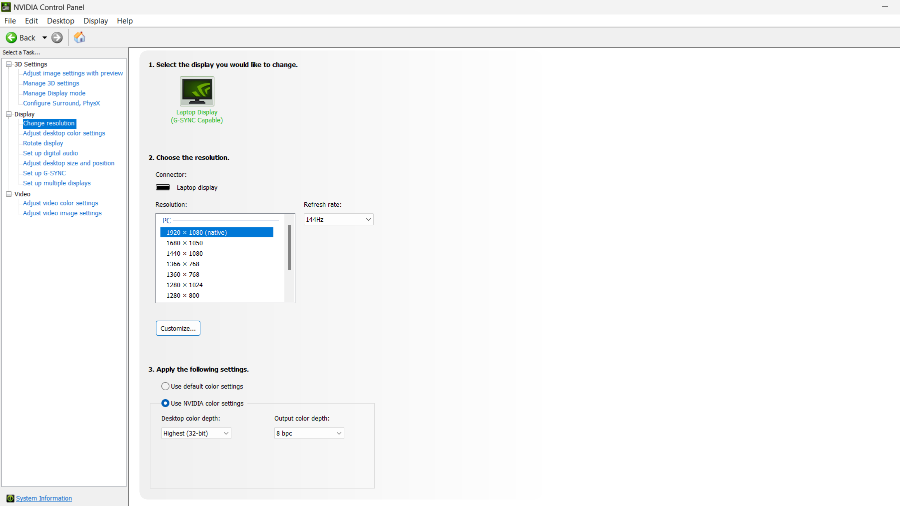Open Output color depth 8 bpc dropdown

[309, 433]
